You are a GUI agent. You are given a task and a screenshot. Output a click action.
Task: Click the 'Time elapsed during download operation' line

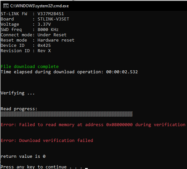pos(69,72)
